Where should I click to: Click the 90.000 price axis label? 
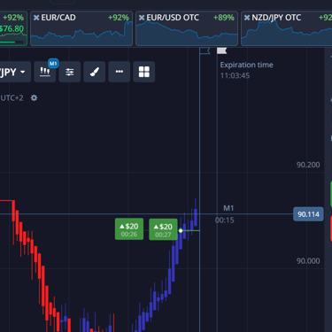[308, 261]
